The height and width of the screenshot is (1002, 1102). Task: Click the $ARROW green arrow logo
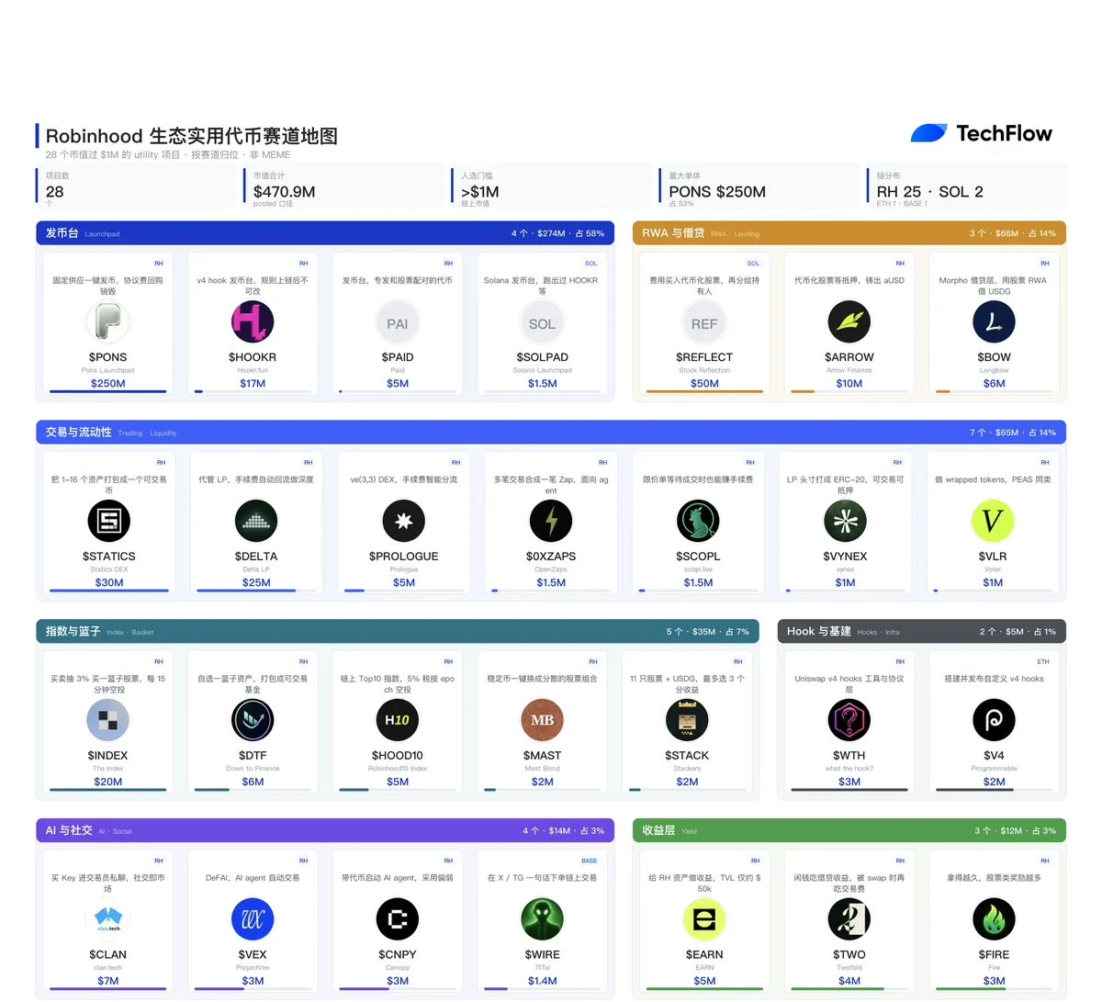(x=849, y=322)
